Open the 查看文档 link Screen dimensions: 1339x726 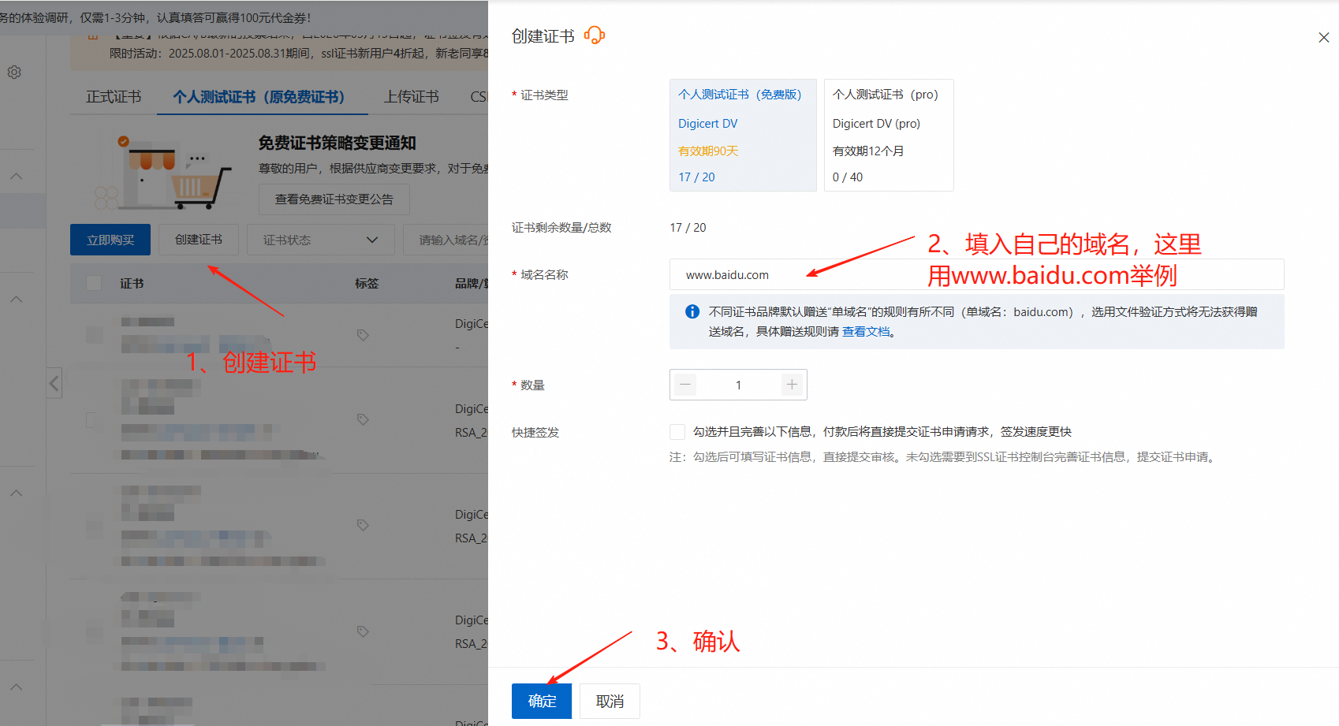click(866, 332)
